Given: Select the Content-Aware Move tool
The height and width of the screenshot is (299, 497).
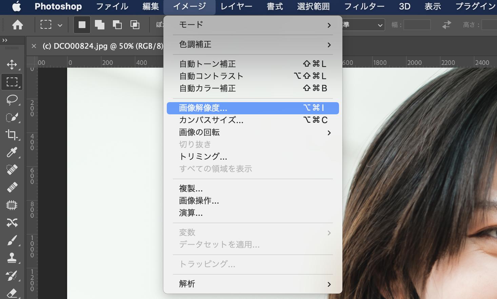Looking at the screenshot, I should [12, 223].
